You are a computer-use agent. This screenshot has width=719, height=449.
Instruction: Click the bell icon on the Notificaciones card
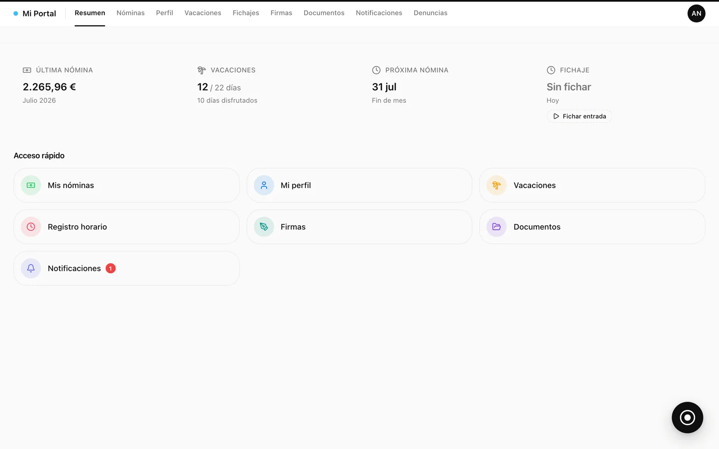(31, 269)
